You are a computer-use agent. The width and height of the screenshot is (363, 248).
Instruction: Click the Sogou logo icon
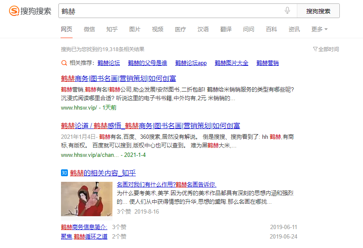tap(14, 11)
